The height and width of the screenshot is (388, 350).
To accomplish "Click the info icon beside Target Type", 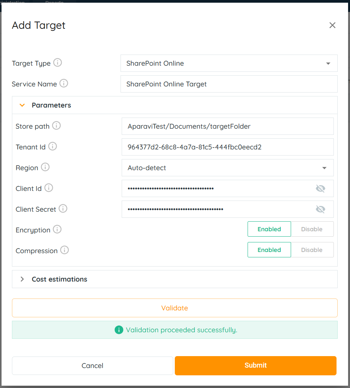I will click(57, 63).
